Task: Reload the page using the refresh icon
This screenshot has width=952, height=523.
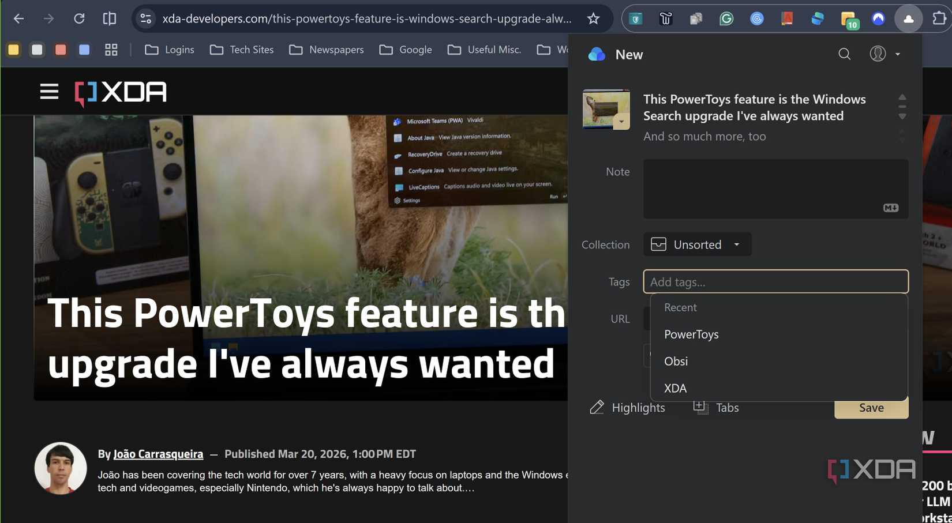Action: point(79,18)
